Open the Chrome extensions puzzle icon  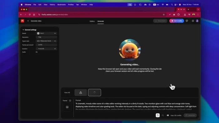[x=179, y=15]
